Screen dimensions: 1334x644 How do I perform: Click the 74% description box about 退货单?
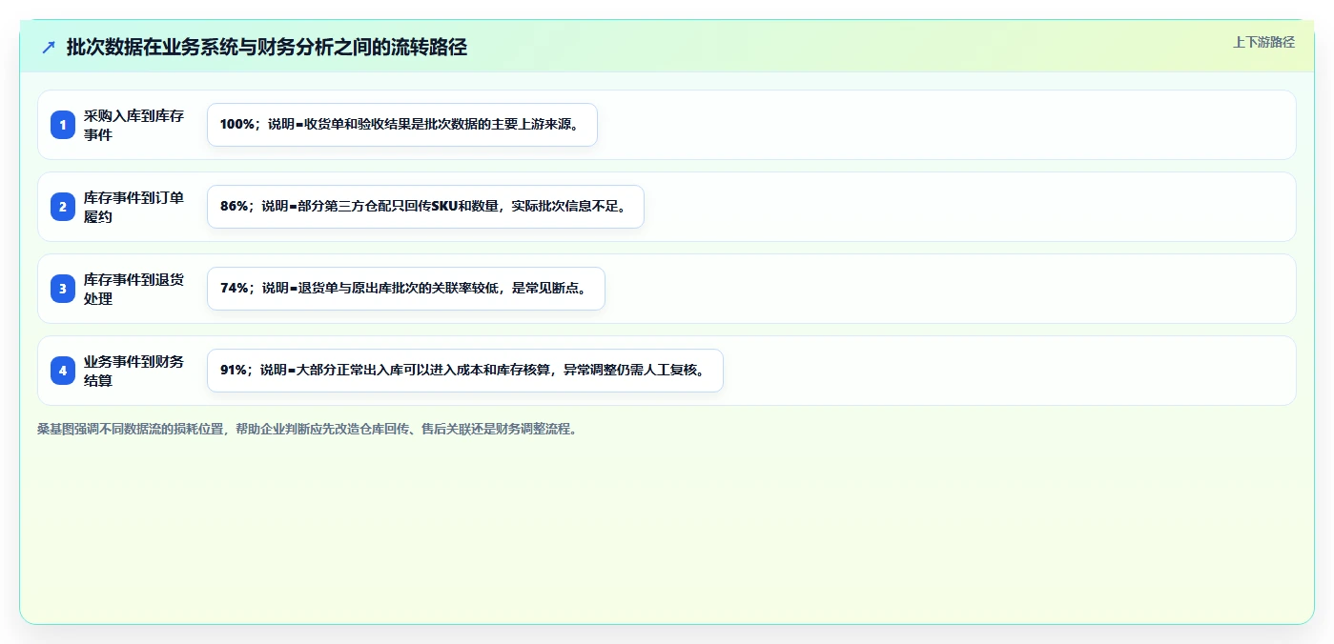406,289
